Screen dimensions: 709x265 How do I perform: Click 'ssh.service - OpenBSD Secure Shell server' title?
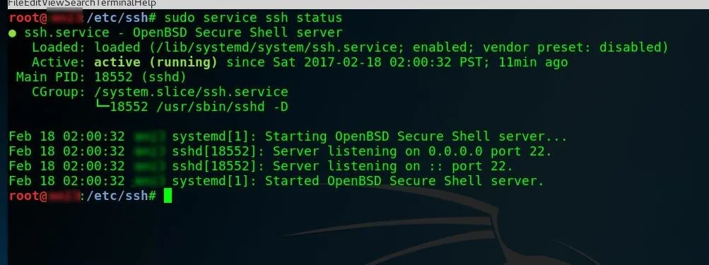pyautogui.click(x=183, y=33)
